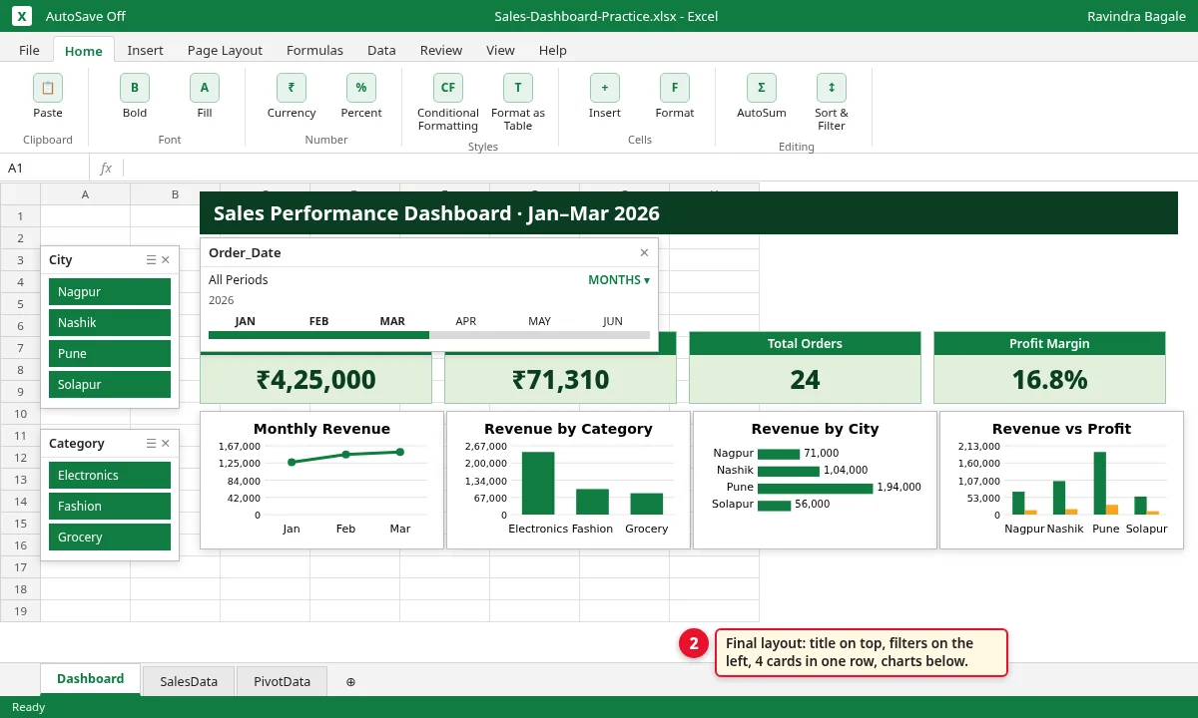Switch to the Page Layout tab
The width and height of the screenshot is (1198, 718).
225,50
